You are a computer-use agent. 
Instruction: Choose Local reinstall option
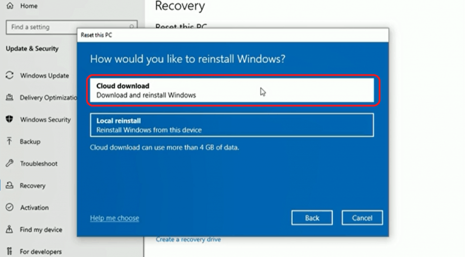pos(232,125)
